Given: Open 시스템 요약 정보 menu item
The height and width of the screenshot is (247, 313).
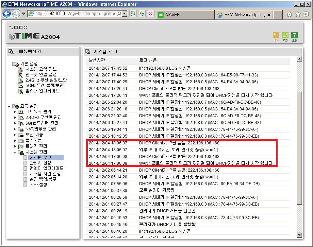Looking at the screenshot, I should (x=41, y=69).
